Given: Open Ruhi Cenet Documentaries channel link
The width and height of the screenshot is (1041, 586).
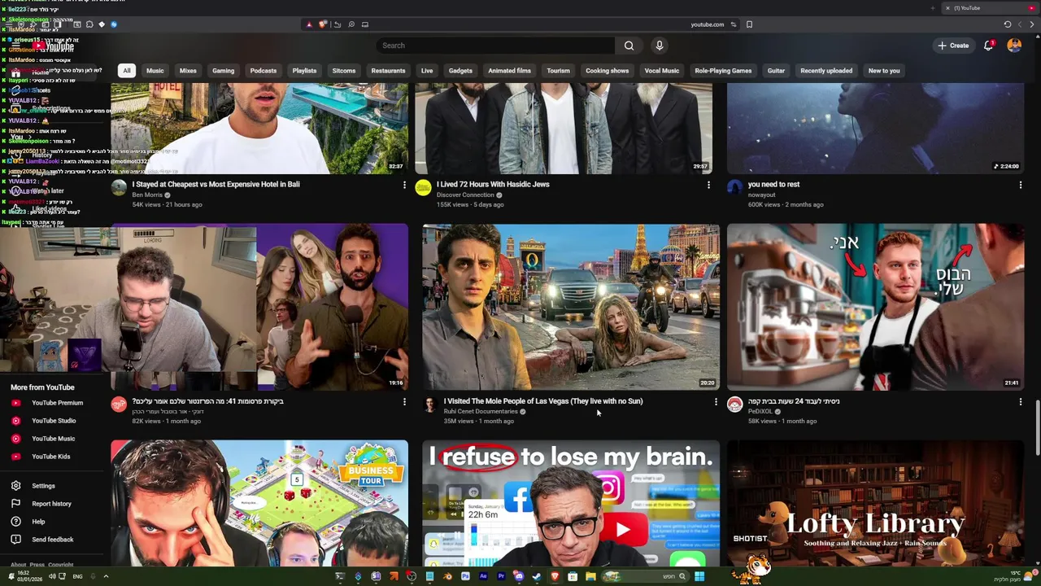Looking at the screenshot, I should point(481,412).
